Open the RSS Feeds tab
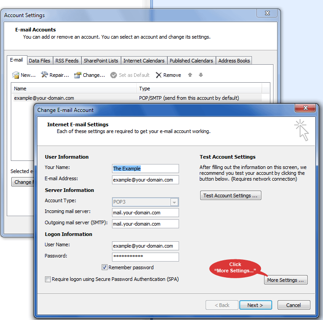This screenshot has height=320, width=323. pos(67,61)
